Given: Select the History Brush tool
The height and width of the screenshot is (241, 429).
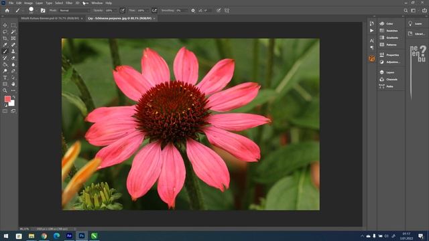Looking at the screenshot, I should click(x=5, y=58).
